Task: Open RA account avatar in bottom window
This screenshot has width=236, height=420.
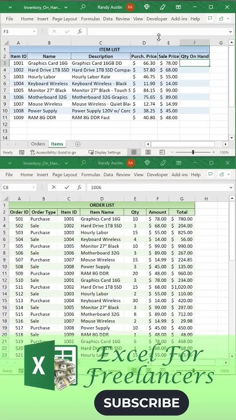Action: click(131, 163)
